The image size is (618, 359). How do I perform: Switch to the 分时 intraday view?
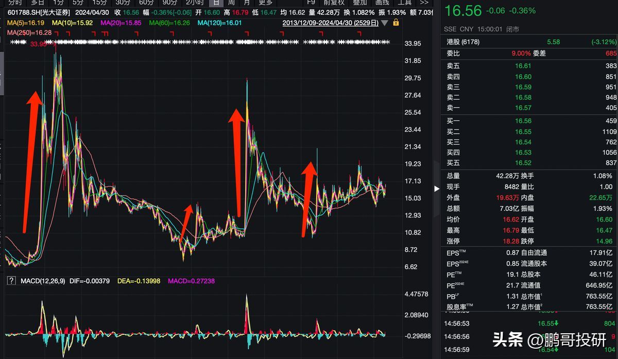coord(15,3)
